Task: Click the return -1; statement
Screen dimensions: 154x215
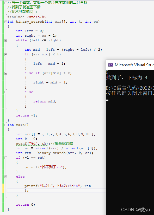Action: [x=27, y=115]
